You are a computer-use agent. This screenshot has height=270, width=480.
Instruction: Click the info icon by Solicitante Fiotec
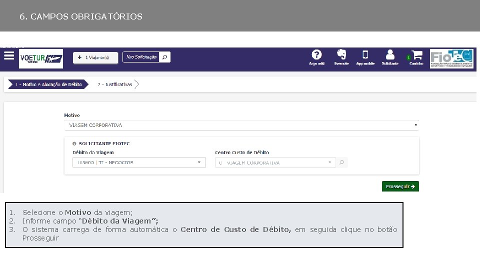pyautogui.click(x=74, y=143)
